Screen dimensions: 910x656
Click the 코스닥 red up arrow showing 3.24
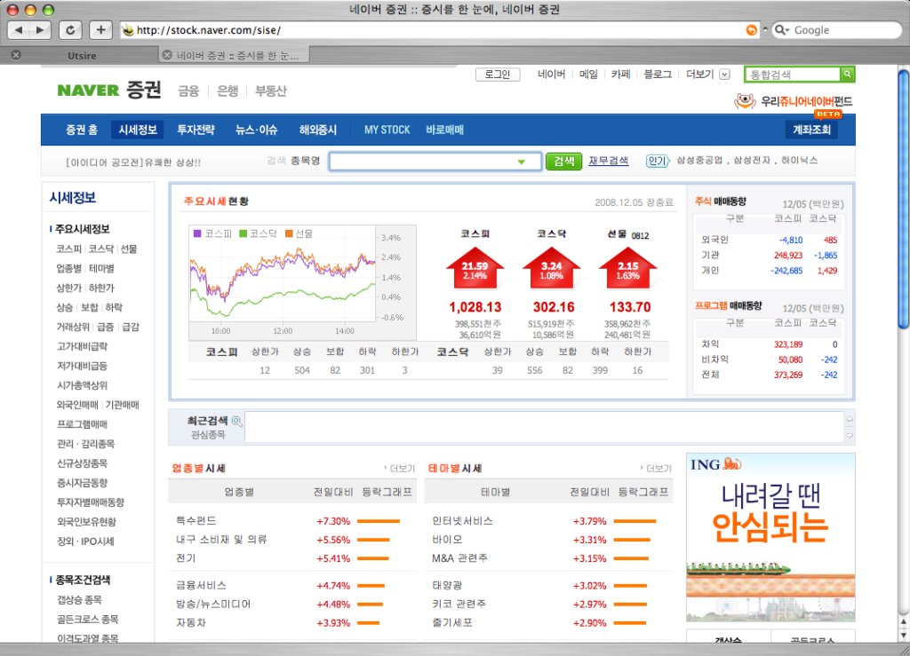[x=551, y=268]
